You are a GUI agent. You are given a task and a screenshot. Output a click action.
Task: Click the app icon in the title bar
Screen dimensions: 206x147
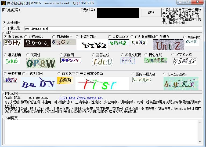3,3
